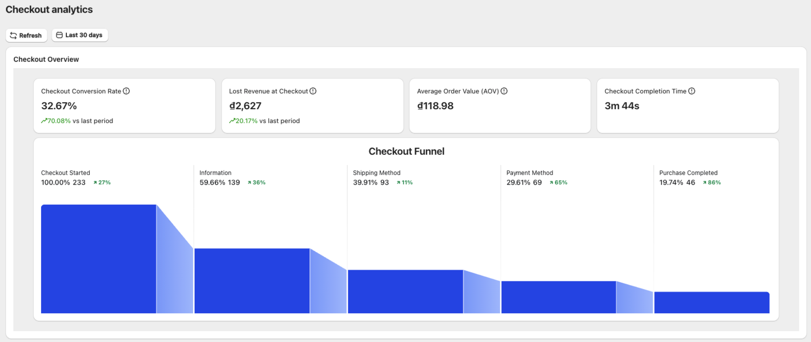
Task: Click the Checkout Funnel heading
Action: click(x=407, y=151)
